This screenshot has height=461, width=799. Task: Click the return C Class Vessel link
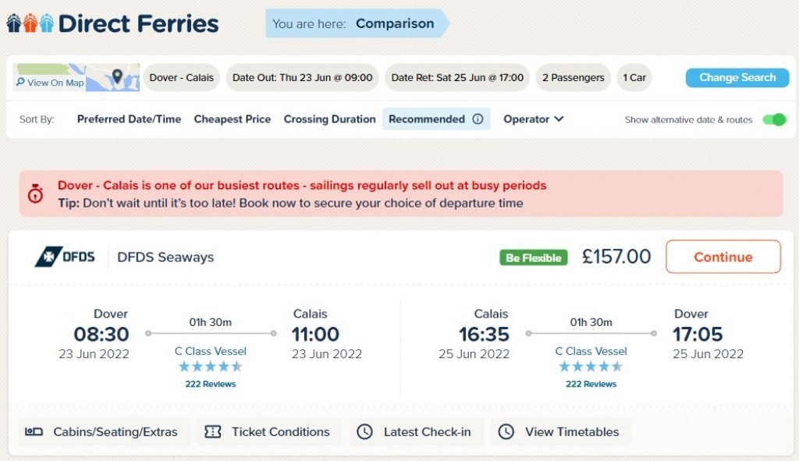(x=591, y=351)
